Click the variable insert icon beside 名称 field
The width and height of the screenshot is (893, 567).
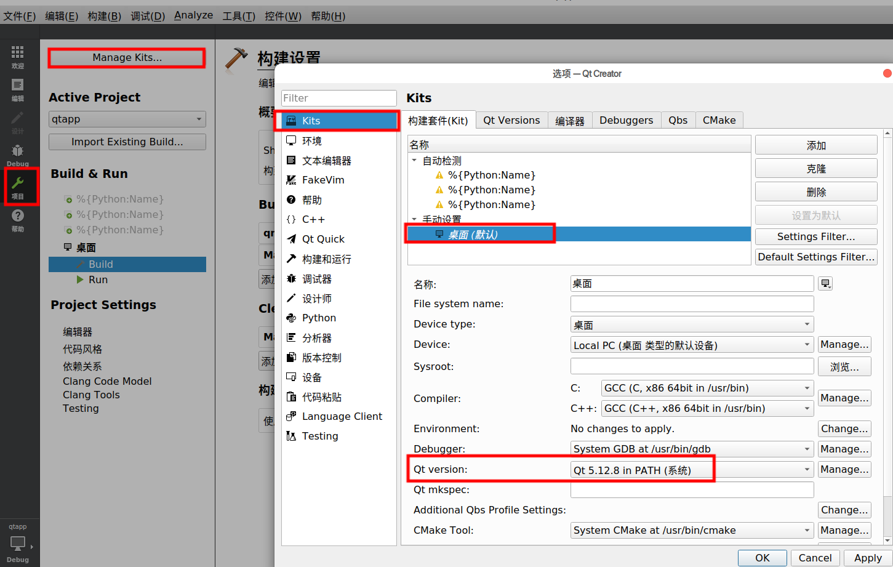point(825,283)
